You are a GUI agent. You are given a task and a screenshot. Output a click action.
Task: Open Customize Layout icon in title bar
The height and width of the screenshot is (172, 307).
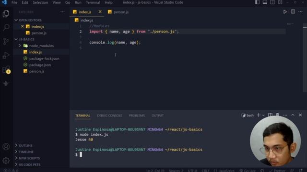pos(280,2)
